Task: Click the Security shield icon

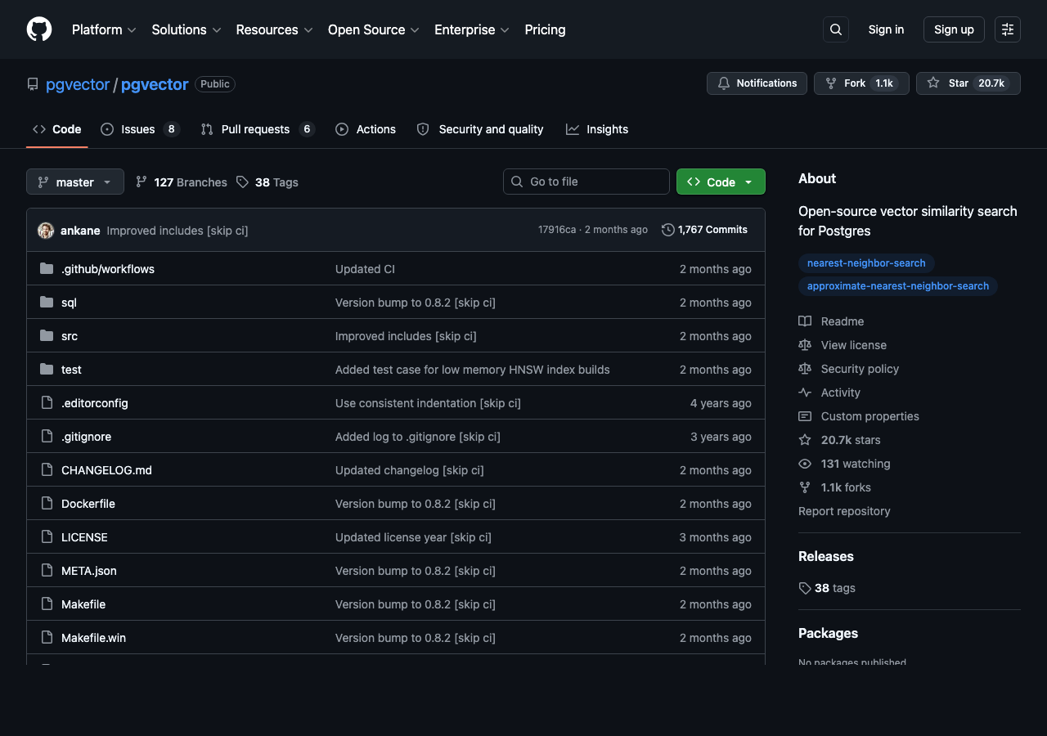Action: point(423,129)
